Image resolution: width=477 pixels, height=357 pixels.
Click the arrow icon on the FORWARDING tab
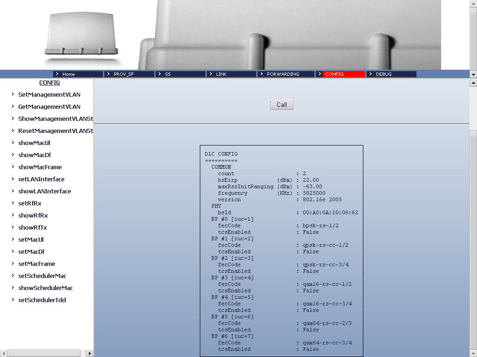(262, 74)
